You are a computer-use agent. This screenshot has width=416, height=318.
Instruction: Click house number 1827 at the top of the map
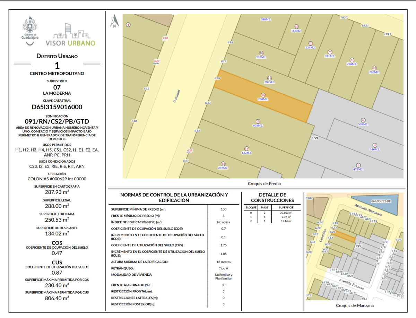click(344, 17)
